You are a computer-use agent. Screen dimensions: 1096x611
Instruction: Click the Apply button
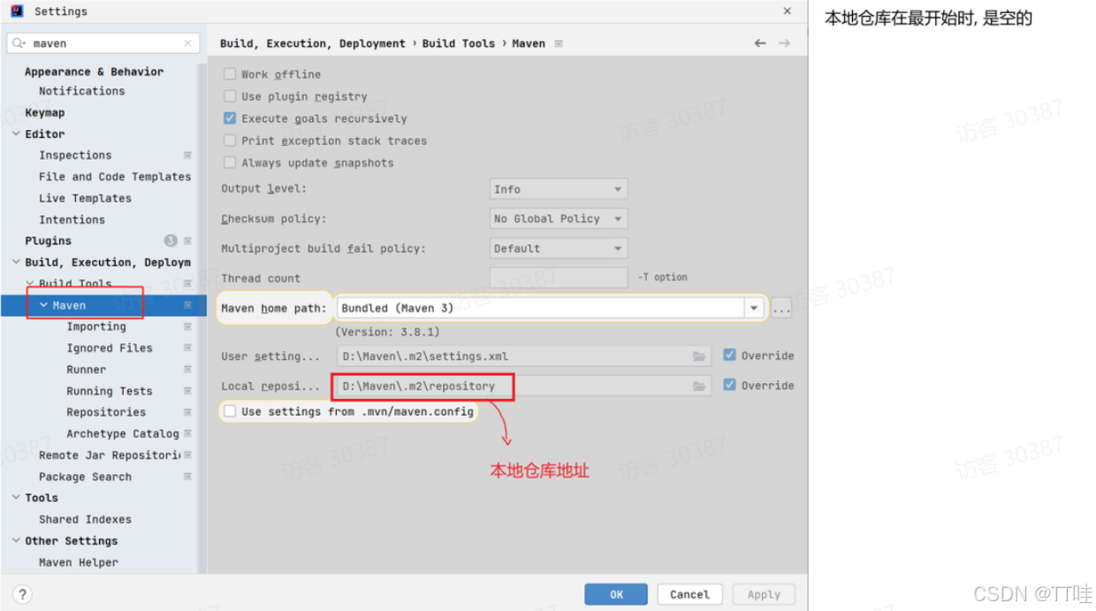pos(764,594)
